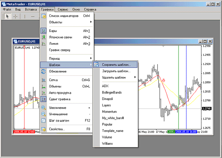
Task: Apply the My_white_bars# template
Action: pyautogui.click(x=115, y=118)
